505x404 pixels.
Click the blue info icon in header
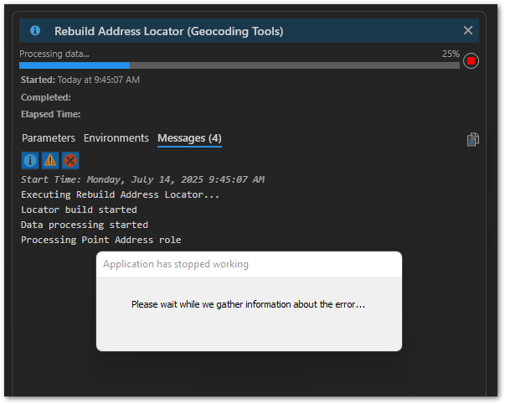pyautogui.click(x=35, y=31)
